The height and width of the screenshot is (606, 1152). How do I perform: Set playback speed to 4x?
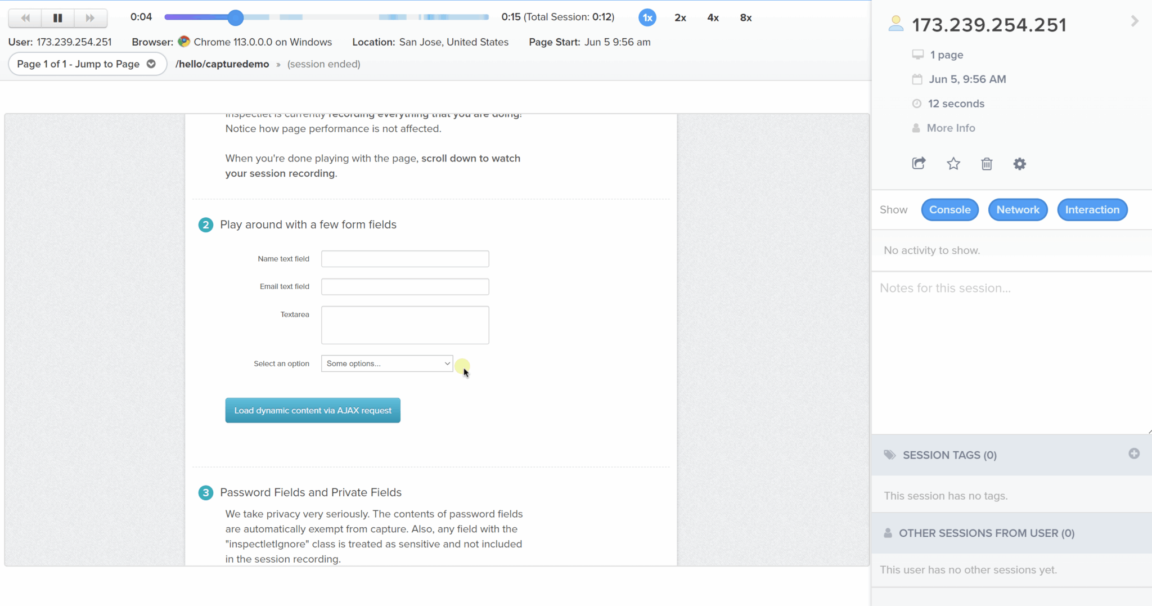713,17
